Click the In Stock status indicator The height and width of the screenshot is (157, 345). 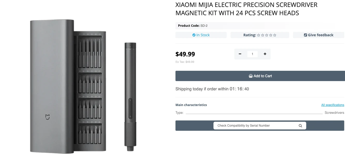(201, 35)
